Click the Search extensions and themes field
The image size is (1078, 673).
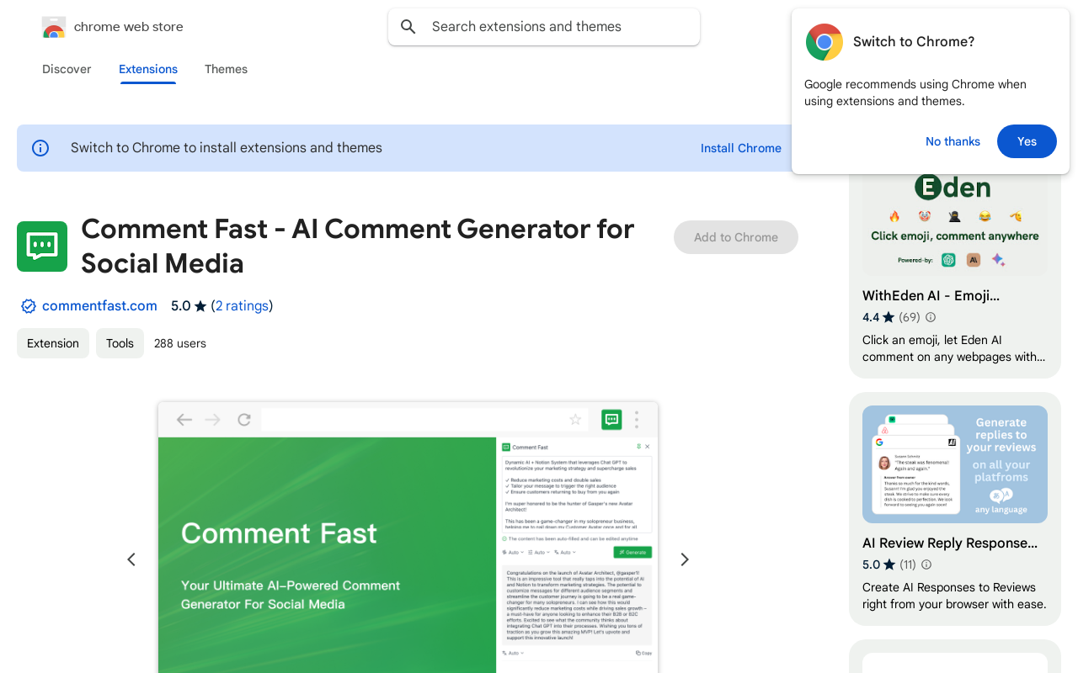pyautogui.click(x=556, y=27)
